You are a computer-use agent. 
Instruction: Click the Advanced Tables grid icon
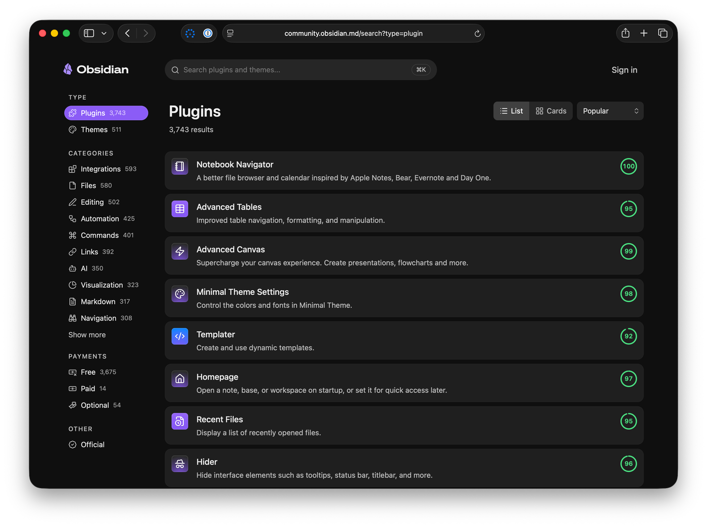click(180, 209)
